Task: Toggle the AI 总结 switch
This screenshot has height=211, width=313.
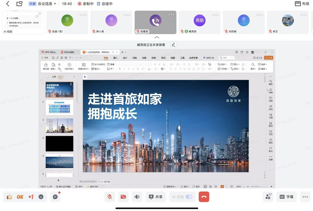Action: pyautogui.click(x=189, y=197)
